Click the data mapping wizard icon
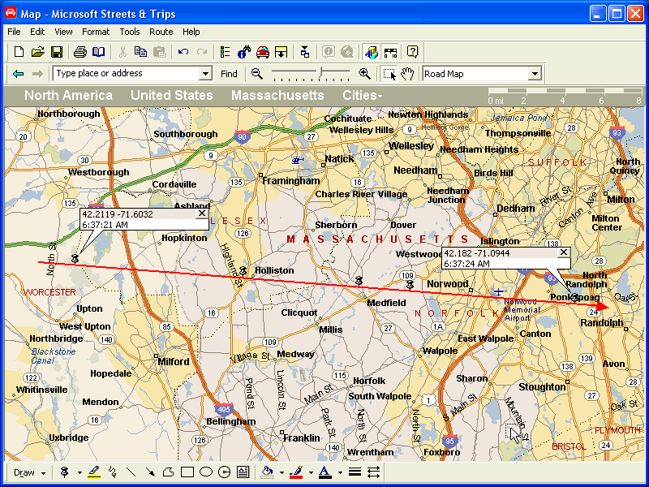 [305, 52]
